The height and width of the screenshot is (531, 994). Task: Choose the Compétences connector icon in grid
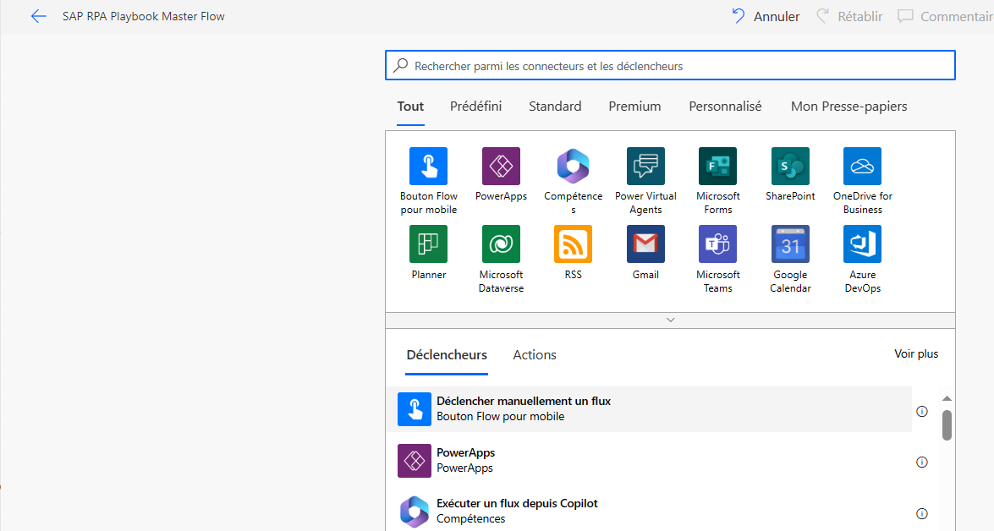click(573, 166)
